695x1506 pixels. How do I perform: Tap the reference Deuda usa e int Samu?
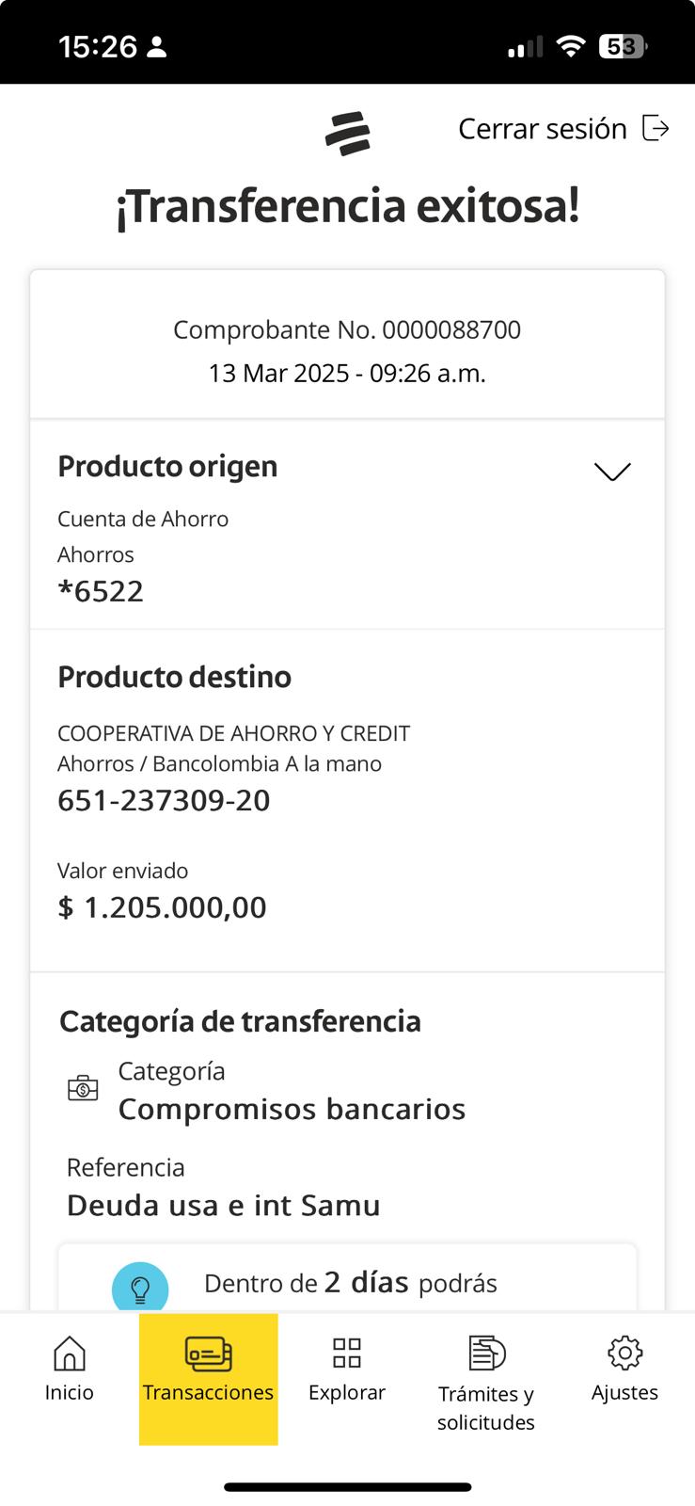pos(224,1206)
